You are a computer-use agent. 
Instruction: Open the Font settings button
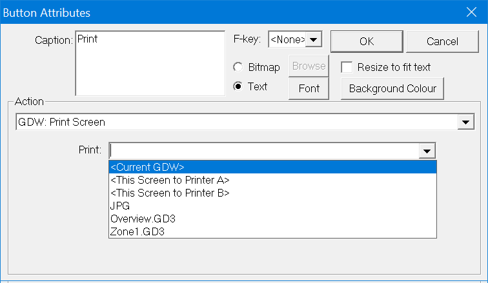(x=309, y=88)
